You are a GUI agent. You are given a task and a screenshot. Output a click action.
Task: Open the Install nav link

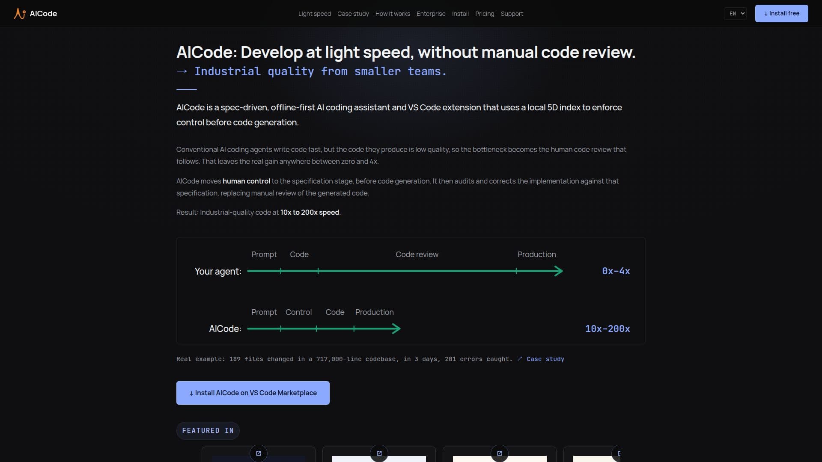coord(460,14)
